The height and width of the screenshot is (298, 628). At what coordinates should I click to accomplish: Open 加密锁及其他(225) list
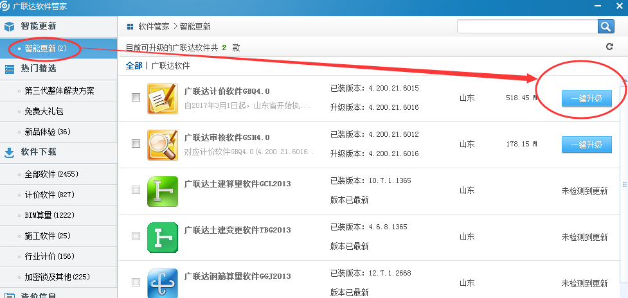[58, 277]
